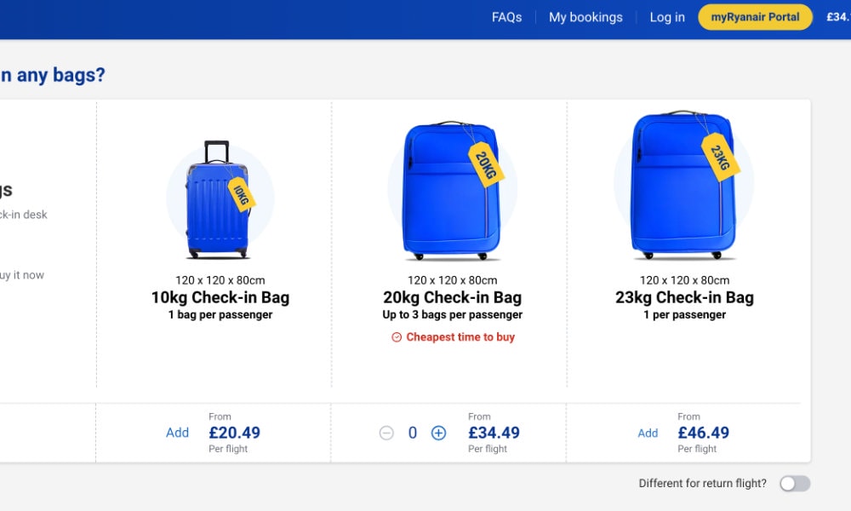Toggle Different for return flight switch
Viewport: 851px width, 511px height.
pos(795,483)
